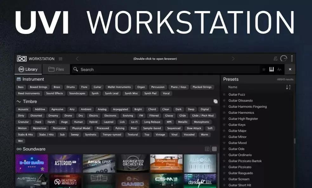Choose the Arpeggiated timbre tag
The image size is (312, 188).
120,109
